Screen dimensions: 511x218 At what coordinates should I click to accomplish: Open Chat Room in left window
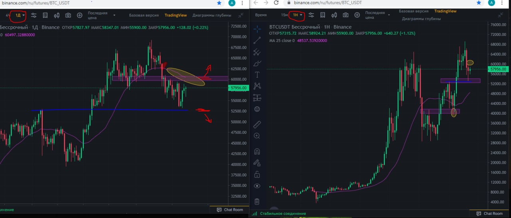click(230, 210)
